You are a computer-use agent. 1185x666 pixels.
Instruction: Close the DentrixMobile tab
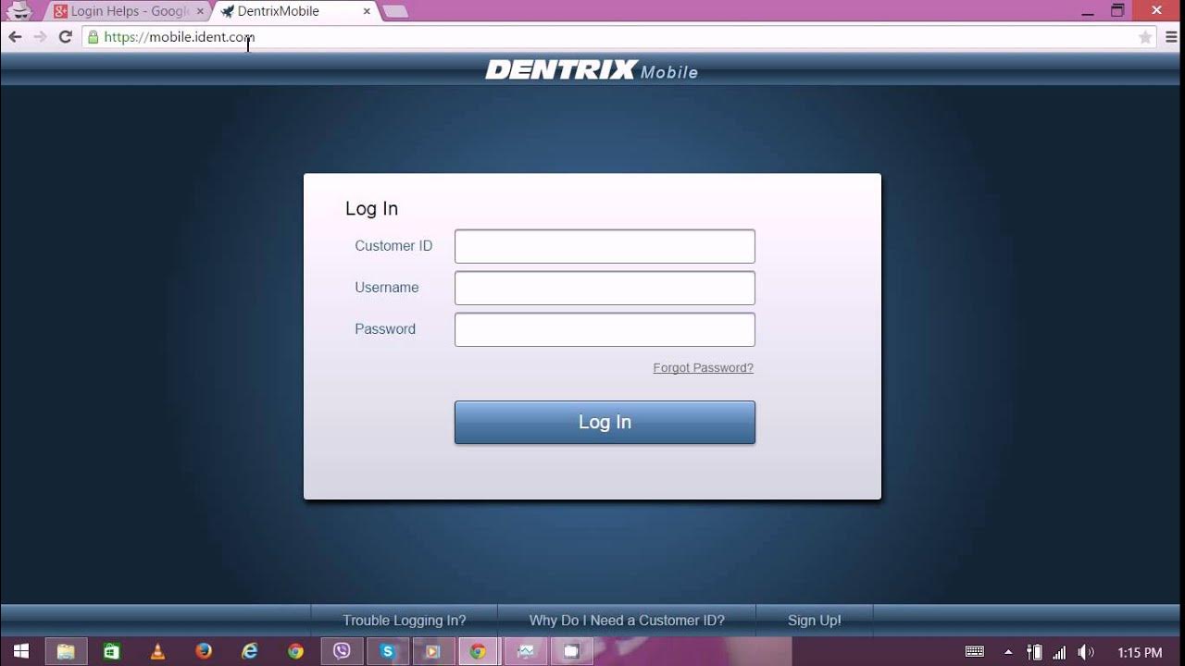[x=368, y=12]
